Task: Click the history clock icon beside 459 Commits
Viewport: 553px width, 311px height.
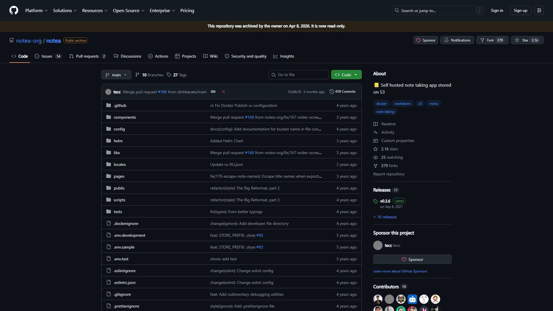Action: point(332,92)
